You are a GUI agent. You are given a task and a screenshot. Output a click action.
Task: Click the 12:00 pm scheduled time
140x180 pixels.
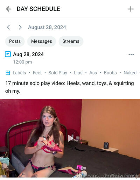22,62
